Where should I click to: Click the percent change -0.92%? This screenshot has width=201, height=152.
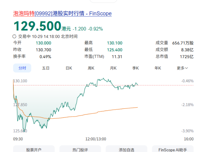click(95, 29)
